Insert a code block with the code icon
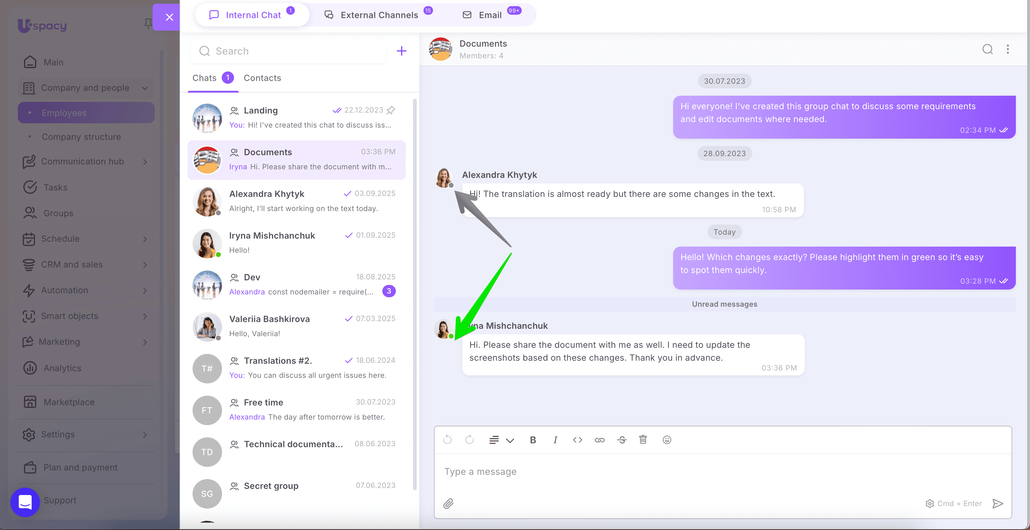 (x=577, y=440)
